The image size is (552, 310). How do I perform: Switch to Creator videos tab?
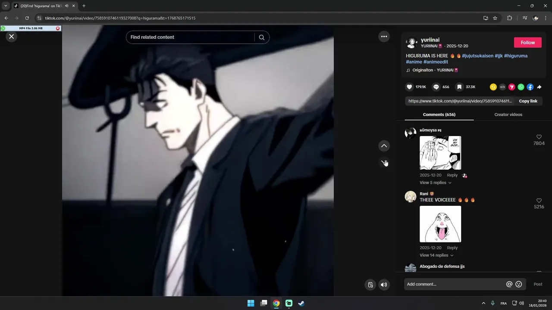point(508,115)
